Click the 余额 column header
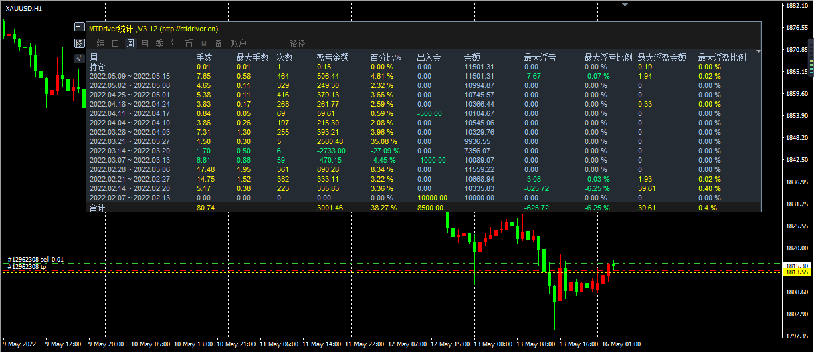 [472, 58]
